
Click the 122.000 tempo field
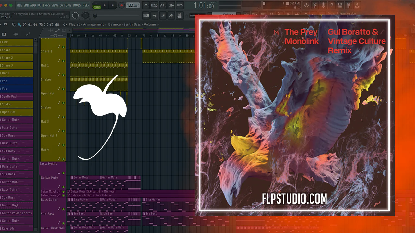[133, 6]
